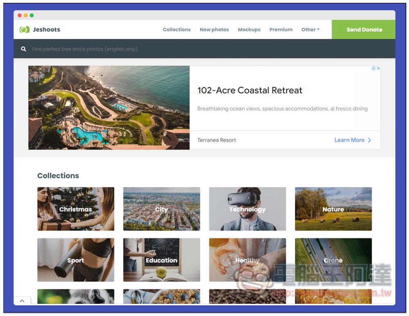Click the scroll-to-top arrow icon

pos(22,301)
